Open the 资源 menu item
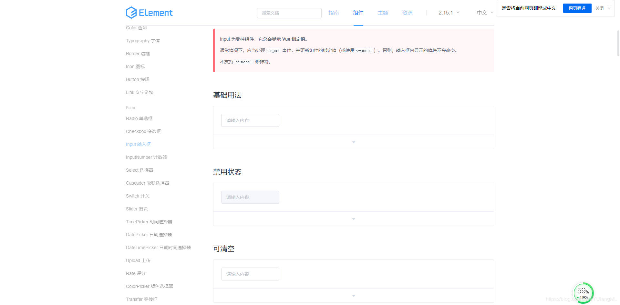This screenshot has height=305, width=620. [x=407, y=13]
